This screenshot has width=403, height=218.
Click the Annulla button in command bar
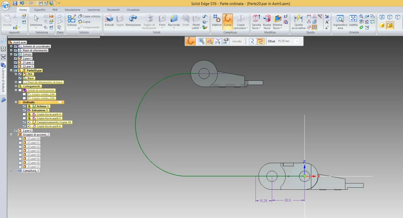click(x=237, y=41)
